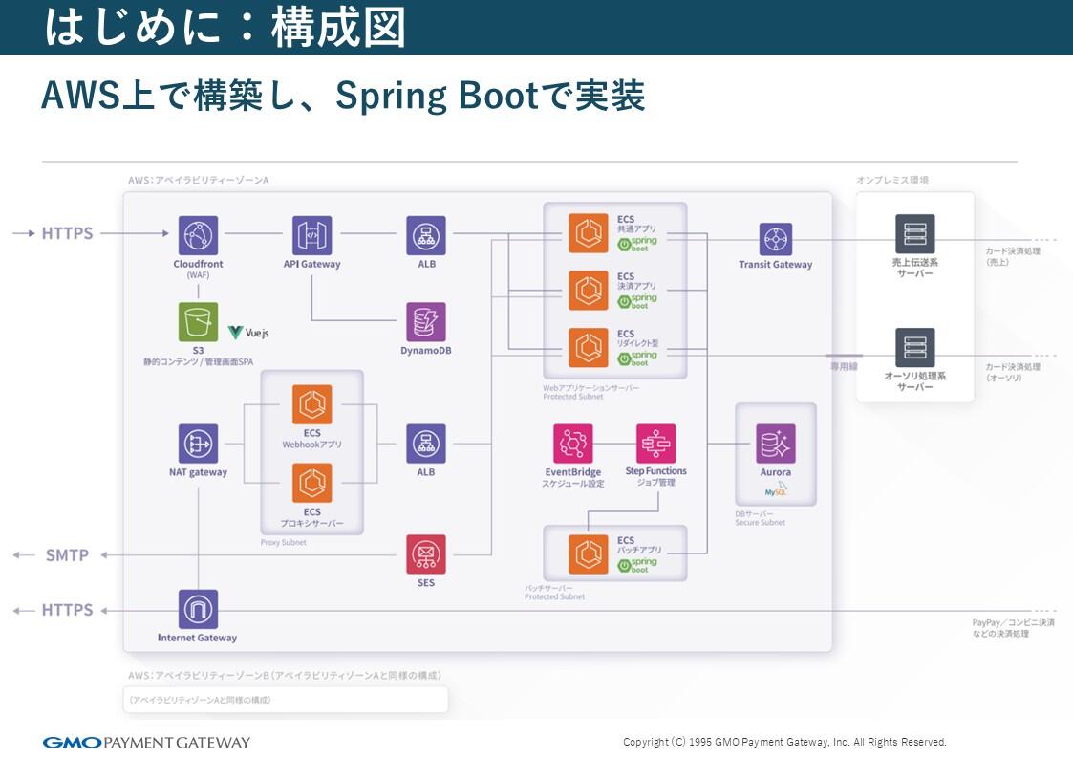Select the MySQL logo under Aurora
Image resolution: width=1073 pixels, height=759 pixels.
tap(776, 489)
